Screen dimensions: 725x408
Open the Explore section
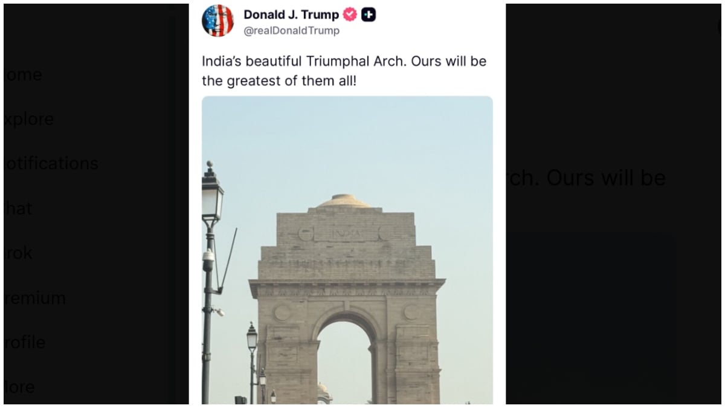pos(27,119)
